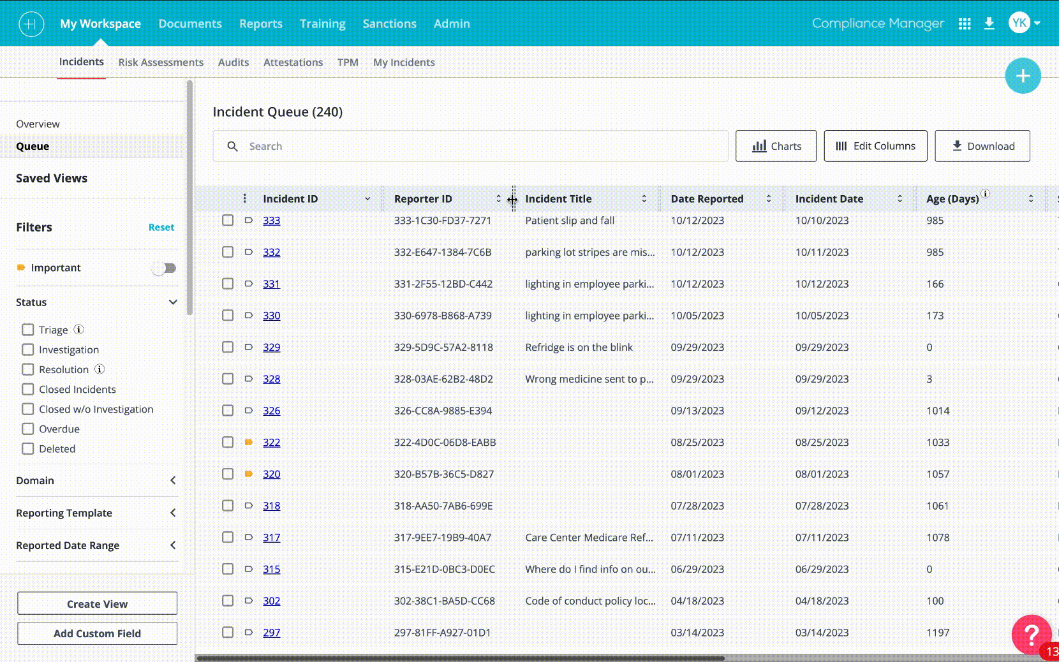Unflag the important marker on incident 320
1059x662 pixels.
point(249,474)
